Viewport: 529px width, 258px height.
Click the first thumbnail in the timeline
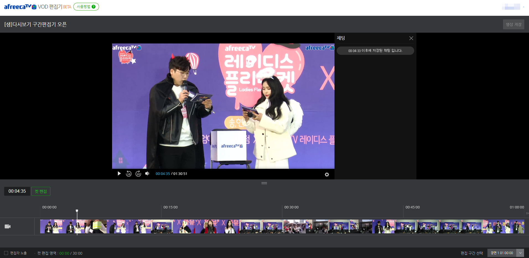coord(51,226)
